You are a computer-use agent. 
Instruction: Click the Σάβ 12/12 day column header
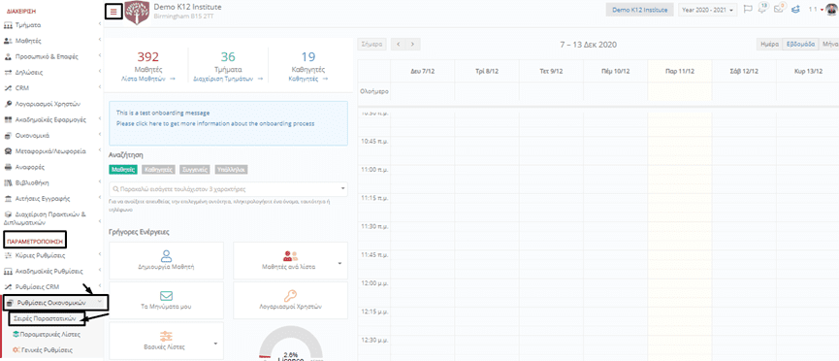pyautogui.click(x=744, y=71)
